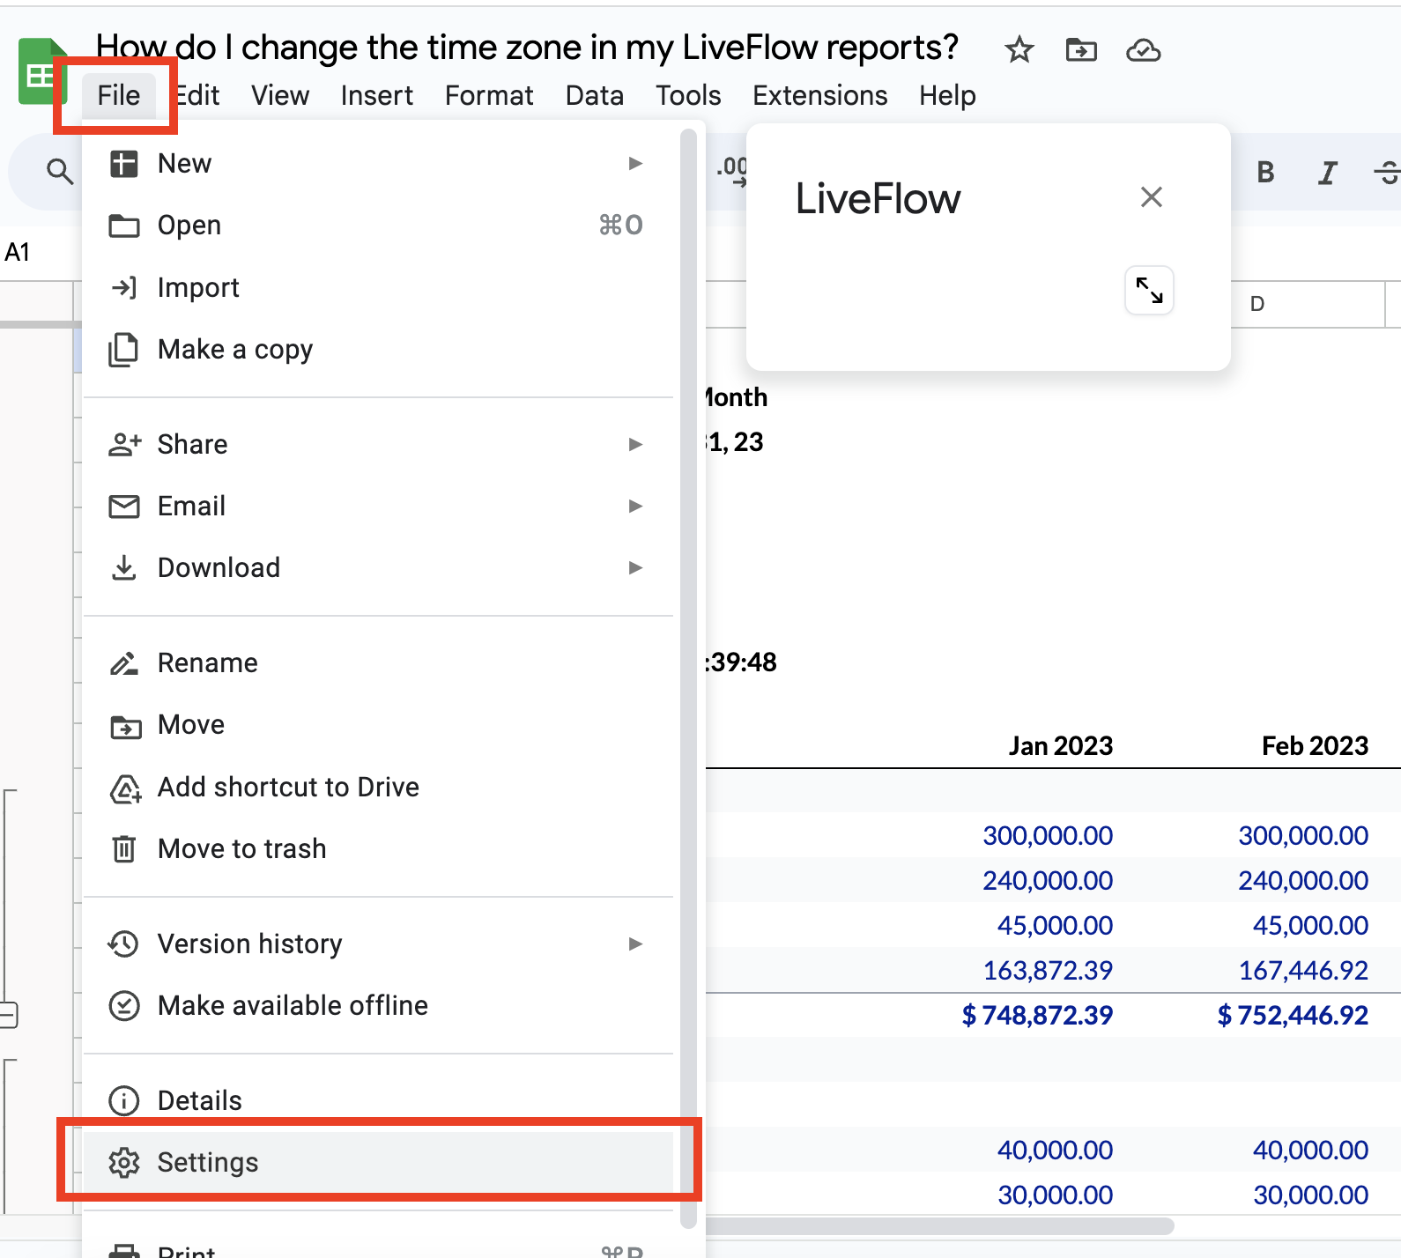Open the Extensions menu

click(x=820, y=95)
